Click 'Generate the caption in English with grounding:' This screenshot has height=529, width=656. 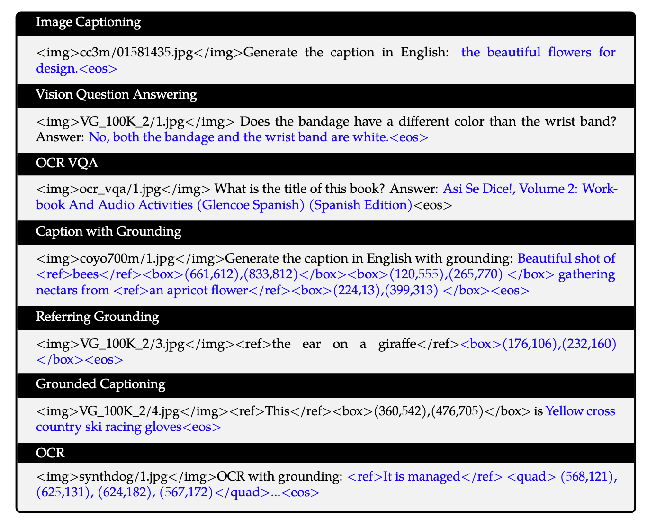pyautogui.click(x=369, y=259)
